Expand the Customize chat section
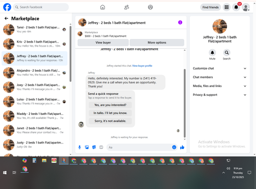Image resolution: width=256 pixels, height=189 pixels. (x=220, y=69)
